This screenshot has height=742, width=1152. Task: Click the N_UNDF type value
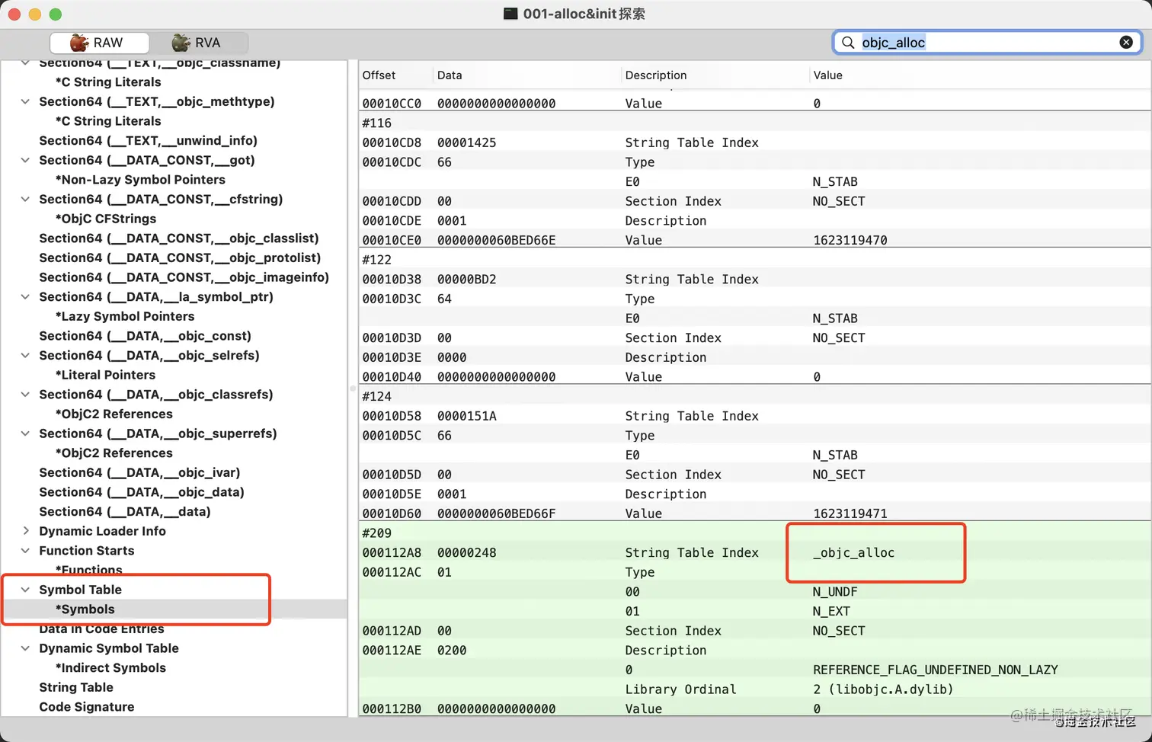tap(834, 592)
